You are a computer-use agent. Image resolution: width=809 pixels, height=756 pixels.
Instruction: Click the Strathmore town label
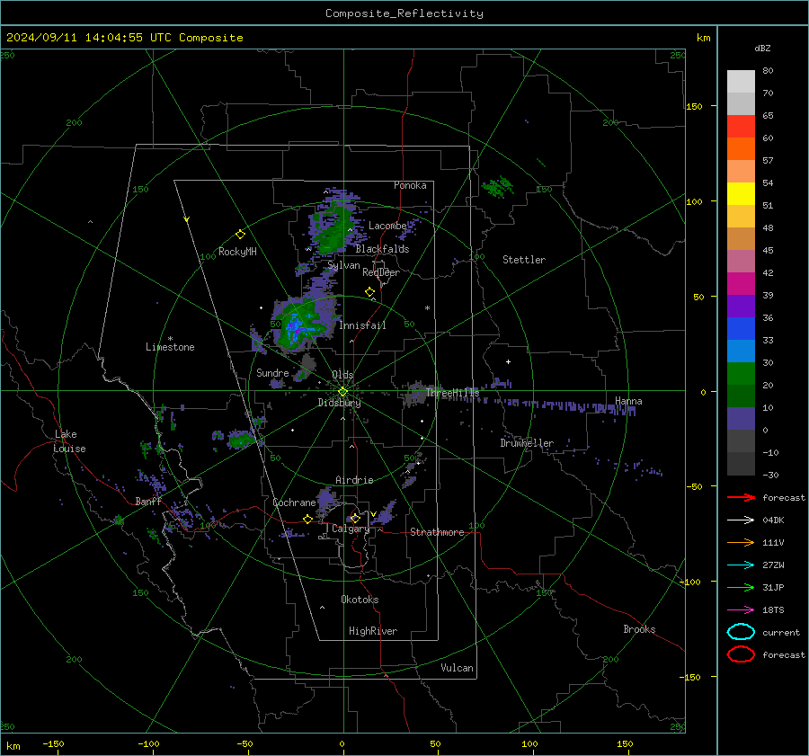pos(437,532)
